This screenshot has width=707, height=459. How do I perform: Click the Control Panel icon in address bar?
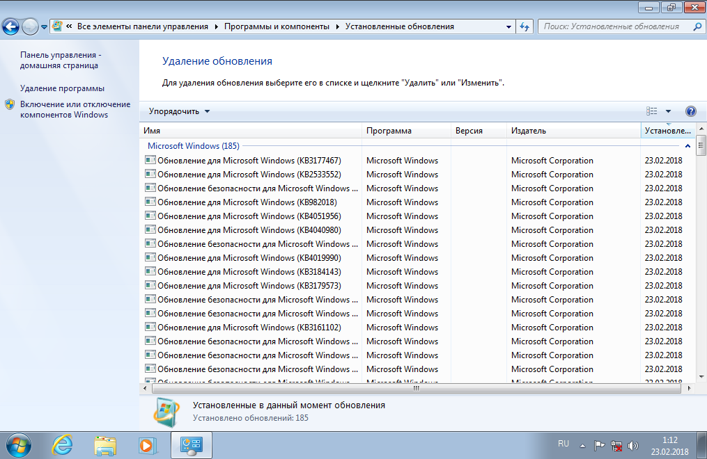57,26
